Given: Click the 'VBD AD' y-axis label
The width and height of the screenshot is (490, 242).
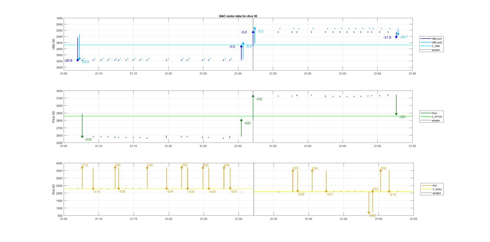Looking at the screenshot, I should point(54,44).
